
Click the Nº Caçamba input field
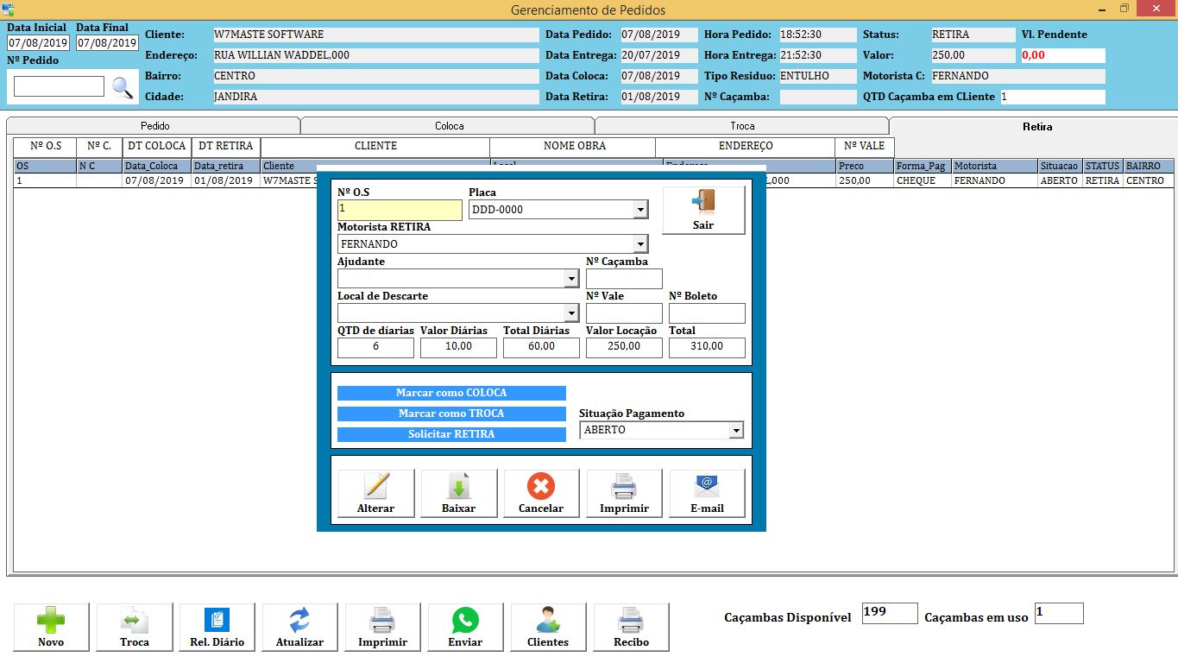pyautogui.click(x=624, y=279)
